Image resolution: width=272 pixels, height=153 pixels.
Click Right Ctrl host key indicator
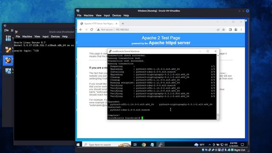point(239,150)
